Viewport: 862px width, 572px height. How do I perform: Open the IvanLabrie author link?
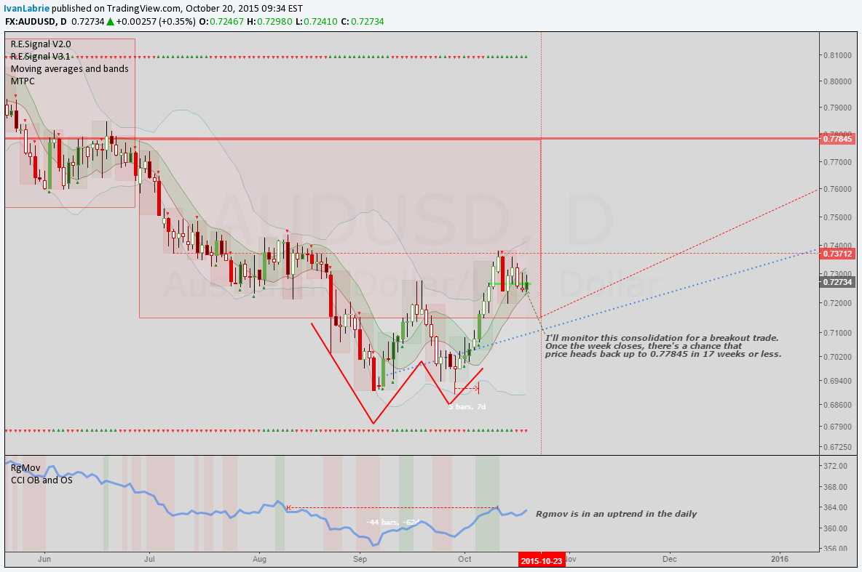[26, 8]
